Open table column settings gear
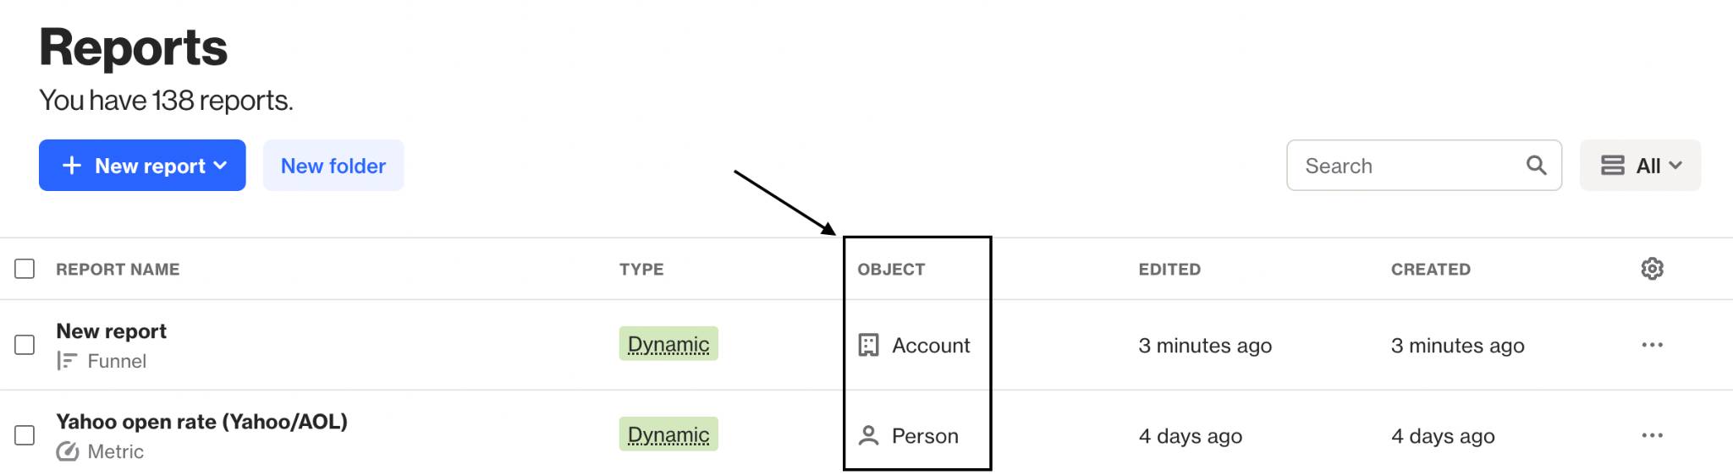1733x475 pixels. (x=1652, y=269)
